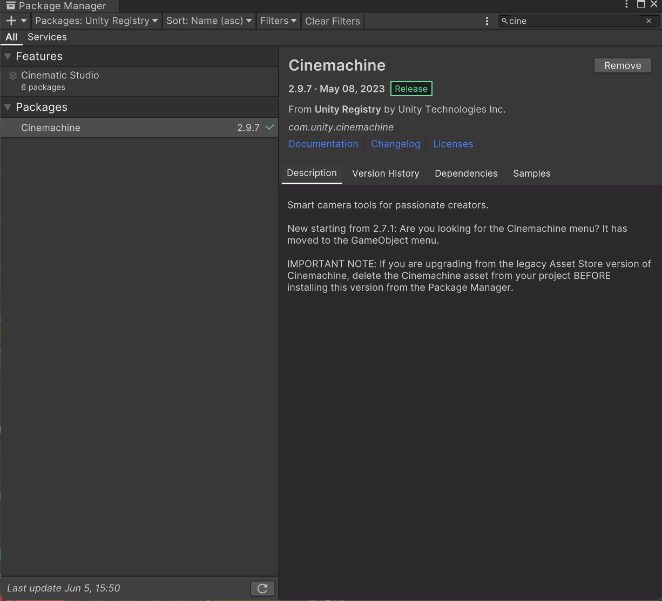The width and height of the screenshot is (662, 601).
Task: Click the refresh package list icon
Action: 262,589
